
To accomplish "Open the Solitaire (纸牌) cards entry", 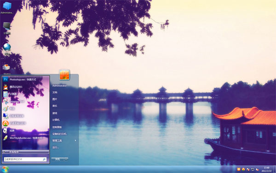I will [x=26, y=131].
